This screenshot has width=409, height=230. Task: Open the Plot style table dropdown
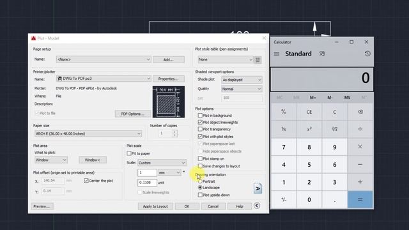[226, 59]
